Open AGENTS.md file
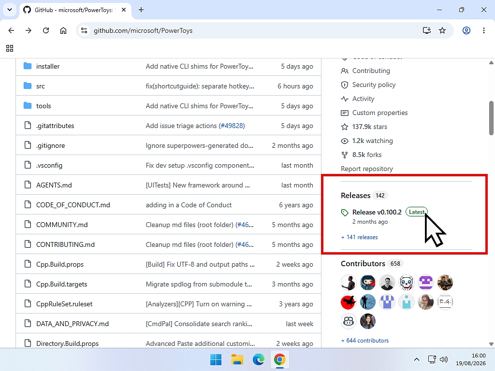Viewport: 495px width, 371px height. 54,185
